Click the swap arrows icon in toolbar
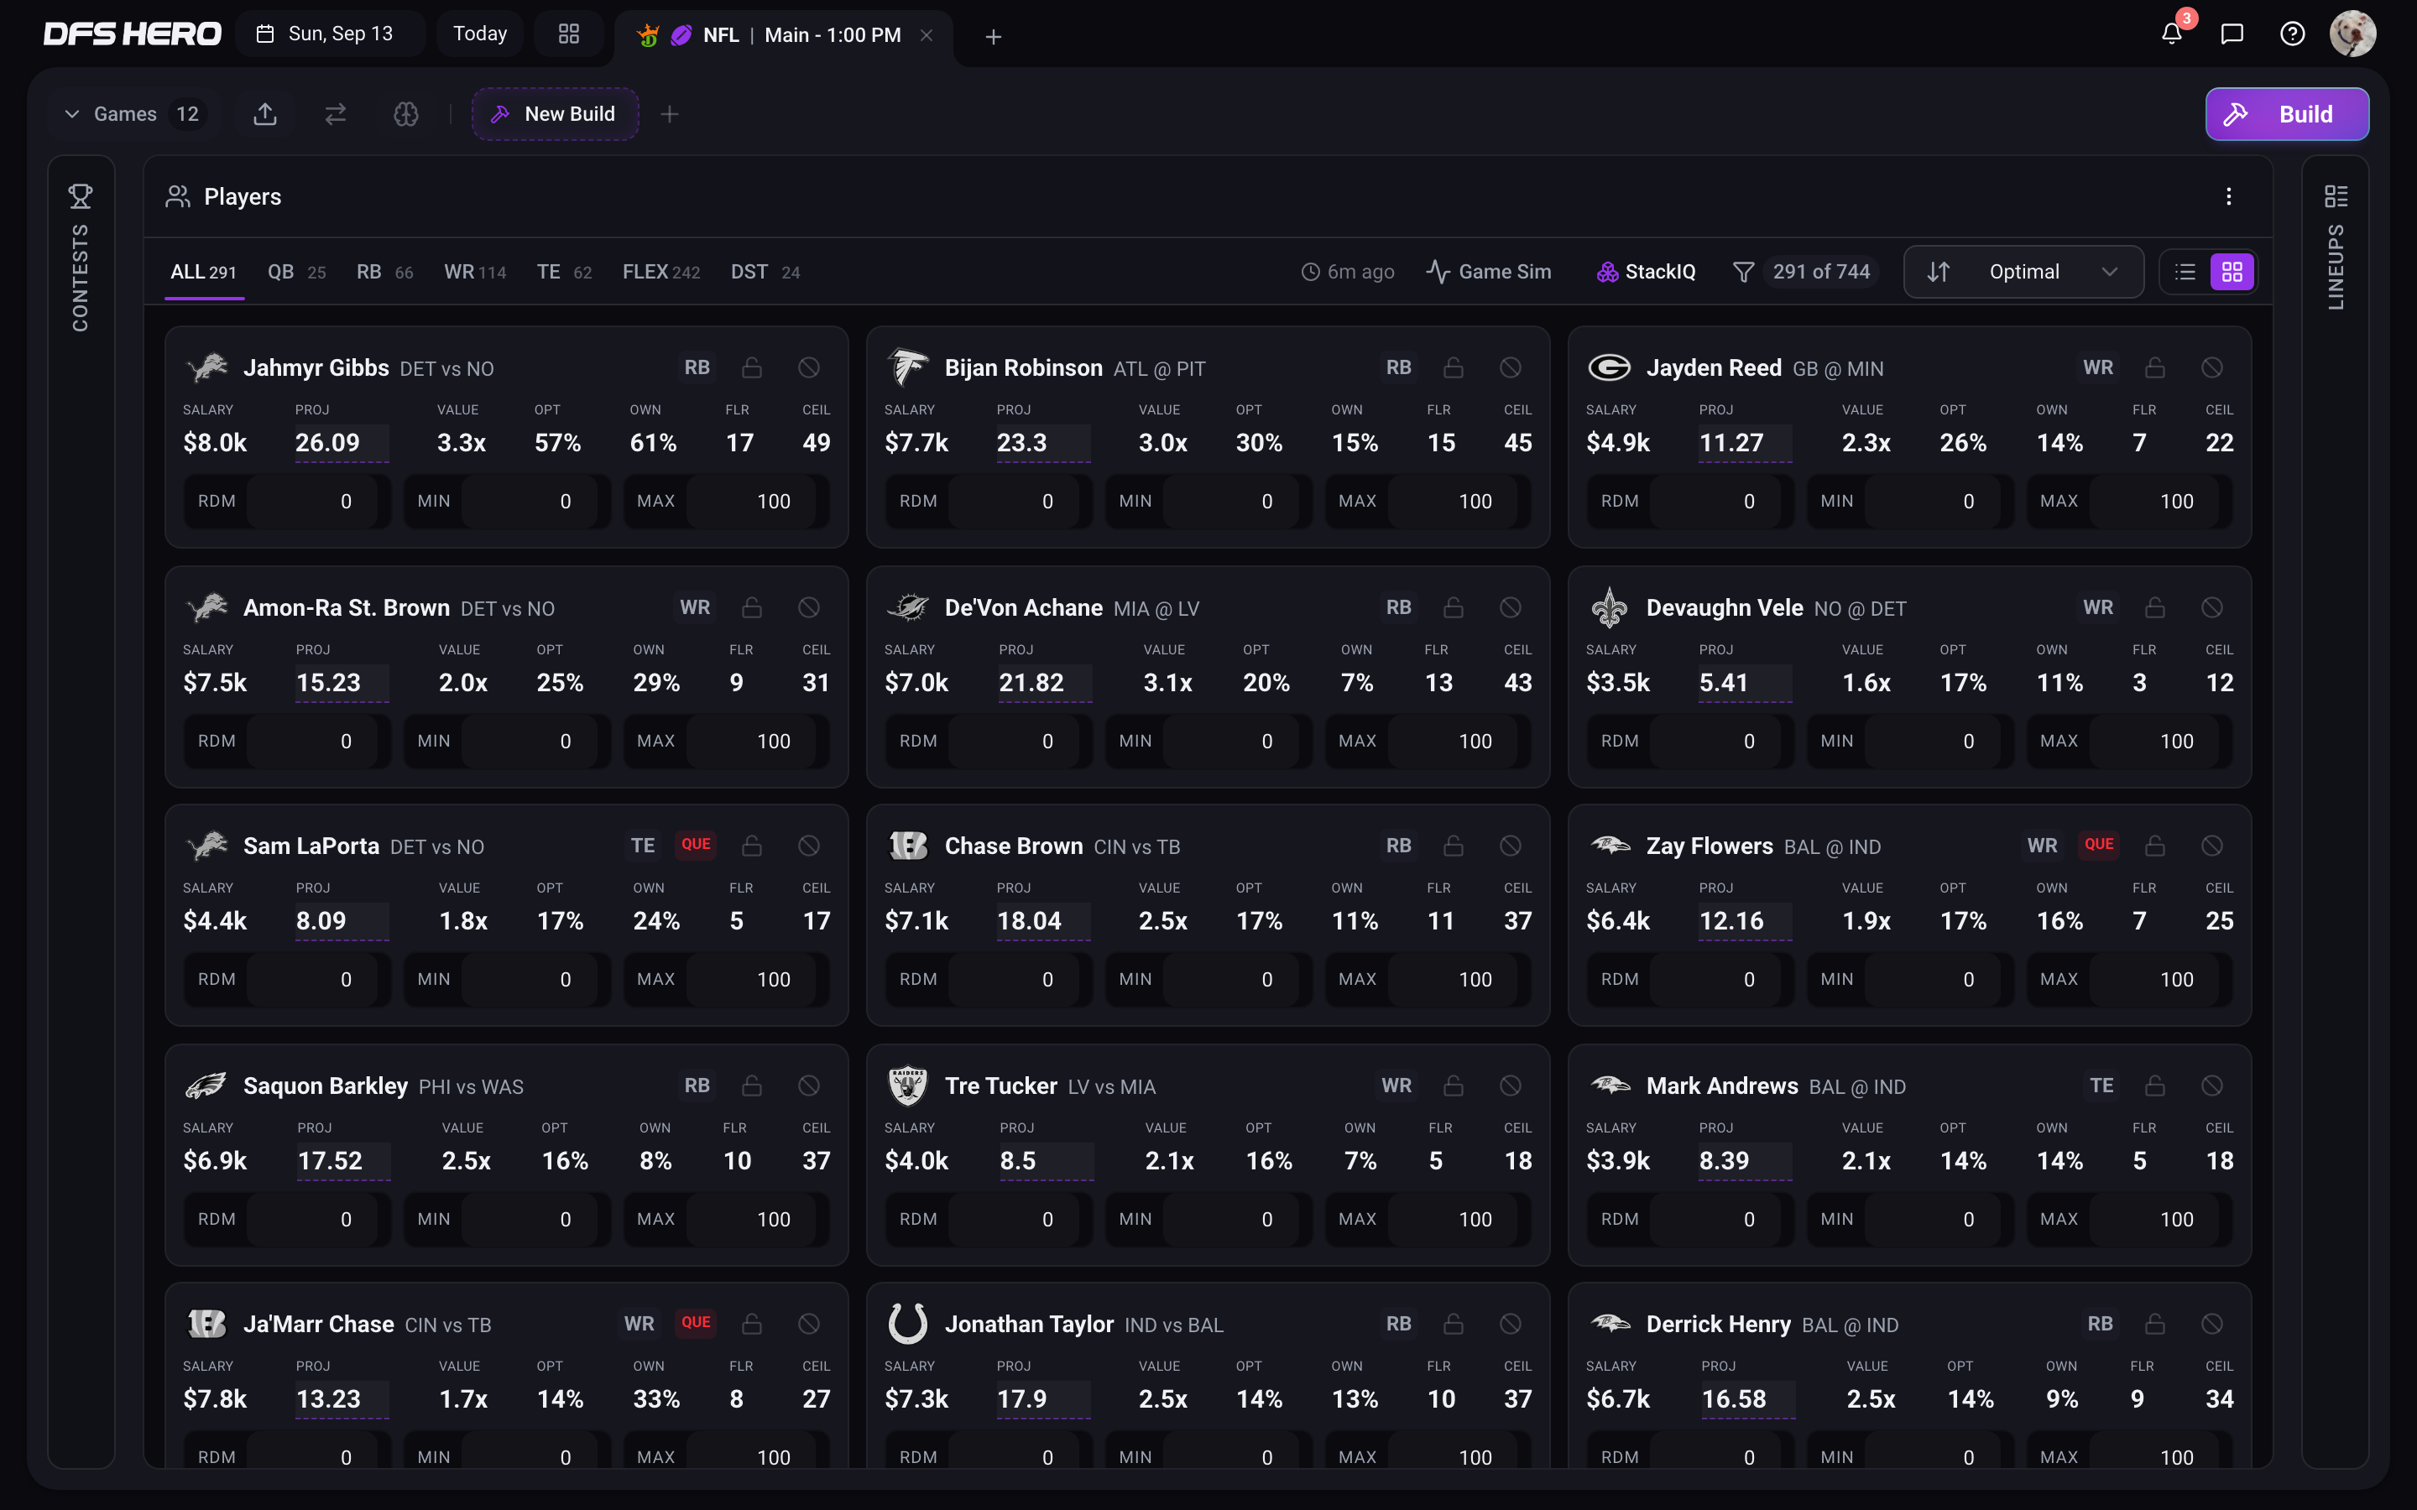This screenshot has width=2417, height=1510. [x=336, y=114]
